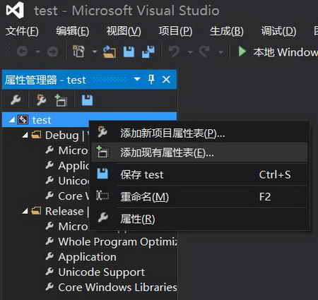Open Property Manager window position dropdown arrow
Image resolution: width=318 pixels, height=300 pixels.
click(x=137, y=79)
